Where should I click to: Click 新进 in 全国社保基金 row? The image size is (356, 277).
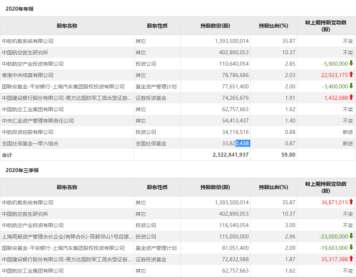(x=348, y=143)
